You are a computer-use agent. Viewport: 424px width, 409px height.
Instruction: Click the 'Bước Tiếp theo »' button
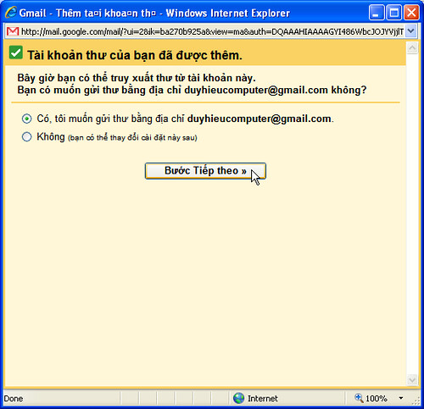(x=205, y=171)
